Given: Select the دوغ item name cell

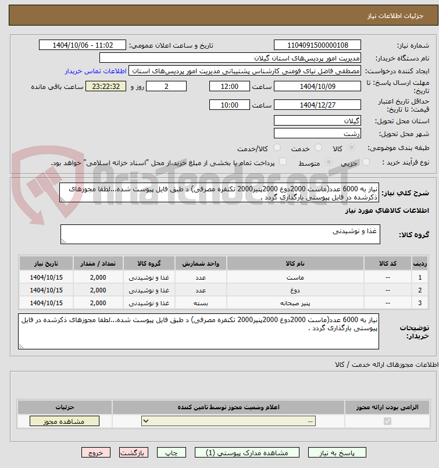Looking at the screenshot, I should pyautogui.click(x=295, y=290).
